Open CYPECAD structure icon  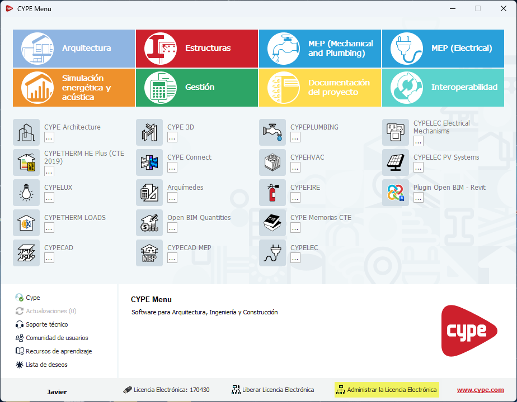[x=26, y=253]
